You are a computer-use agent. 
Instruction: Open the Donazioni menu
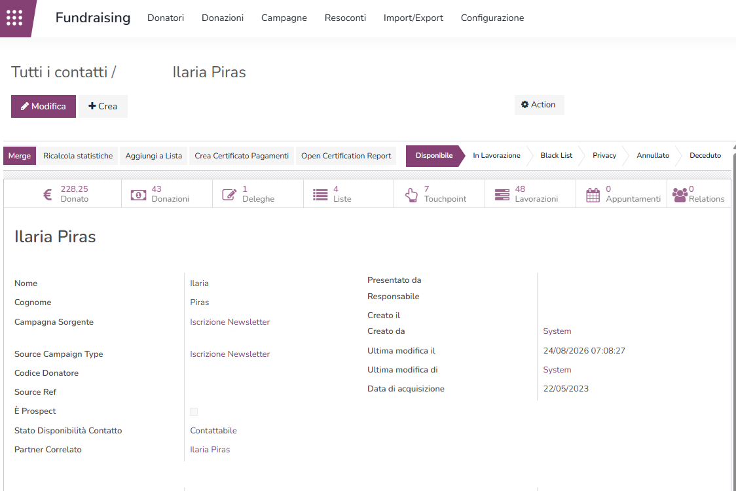pyautogui.click(x=223, y=18)
